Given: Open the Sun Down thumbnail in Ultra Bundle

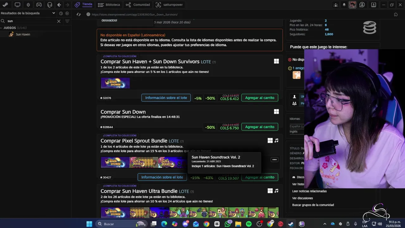Looking at the screenshot, I should click(x=115, y=212).
